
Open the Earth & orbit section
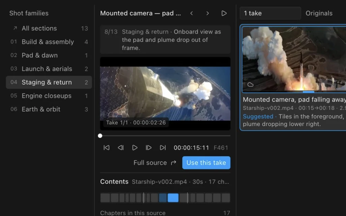[49, 109]
